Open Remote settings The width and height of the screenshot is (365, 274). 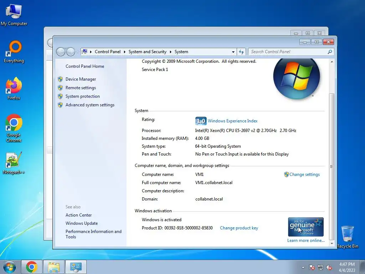pos(81,88)
